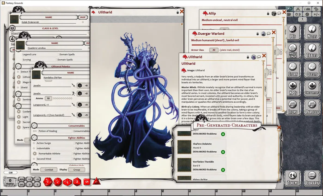Screen dimensions: 323x196
Task: Collapse the Fighter Abilities section circle icon
Action: pos(34,137)
